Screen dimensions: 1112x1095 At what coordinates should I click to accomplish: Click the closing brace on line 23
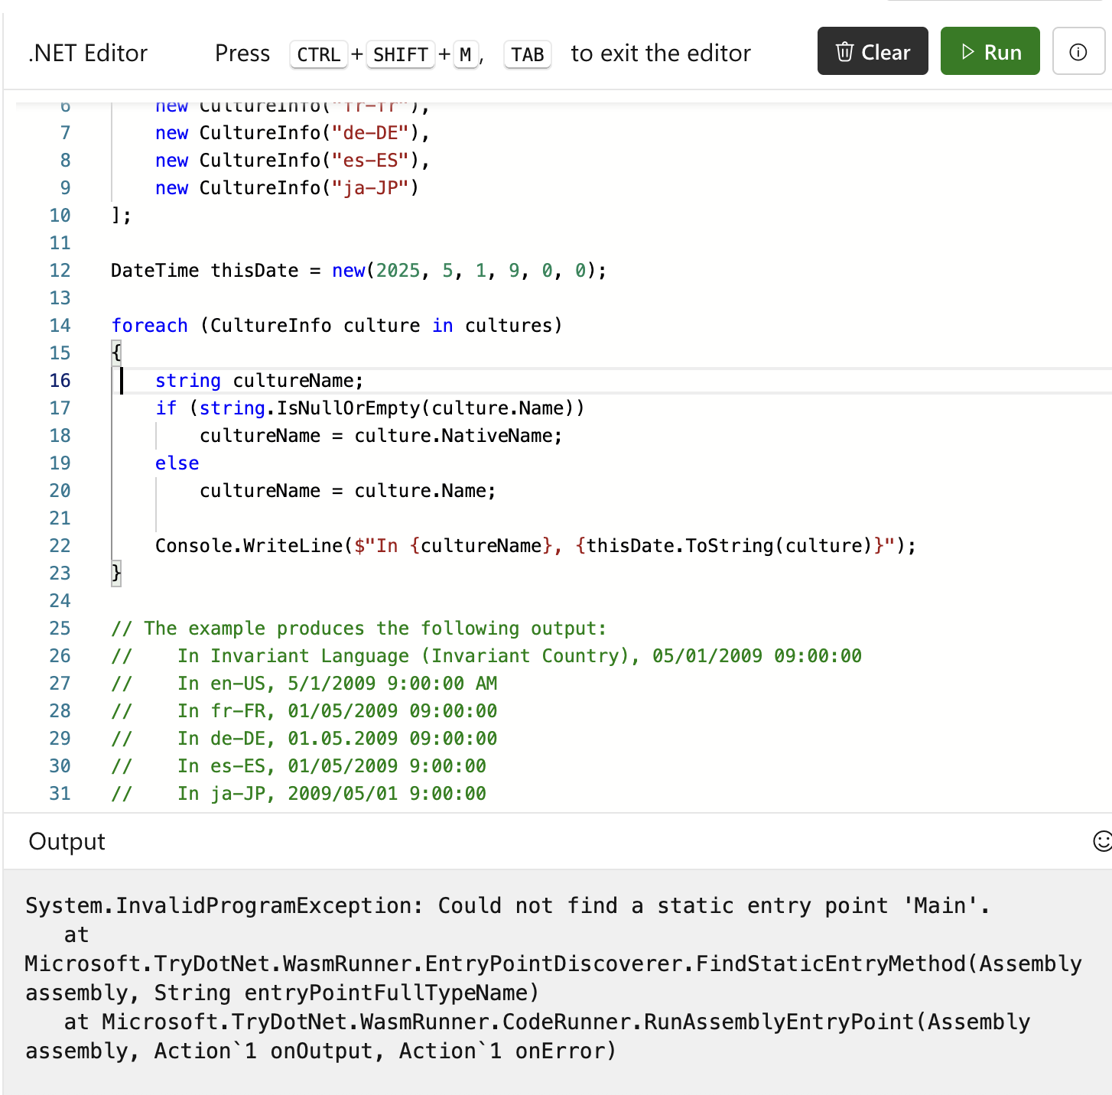[x=116, y=573]
